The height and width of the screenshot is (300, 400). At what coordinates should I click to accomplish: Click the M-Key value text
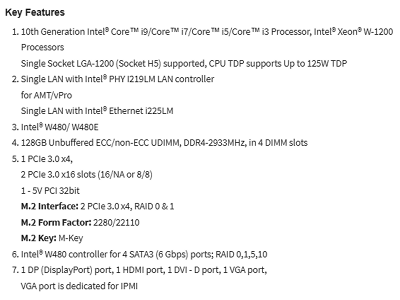pos(71,238)
